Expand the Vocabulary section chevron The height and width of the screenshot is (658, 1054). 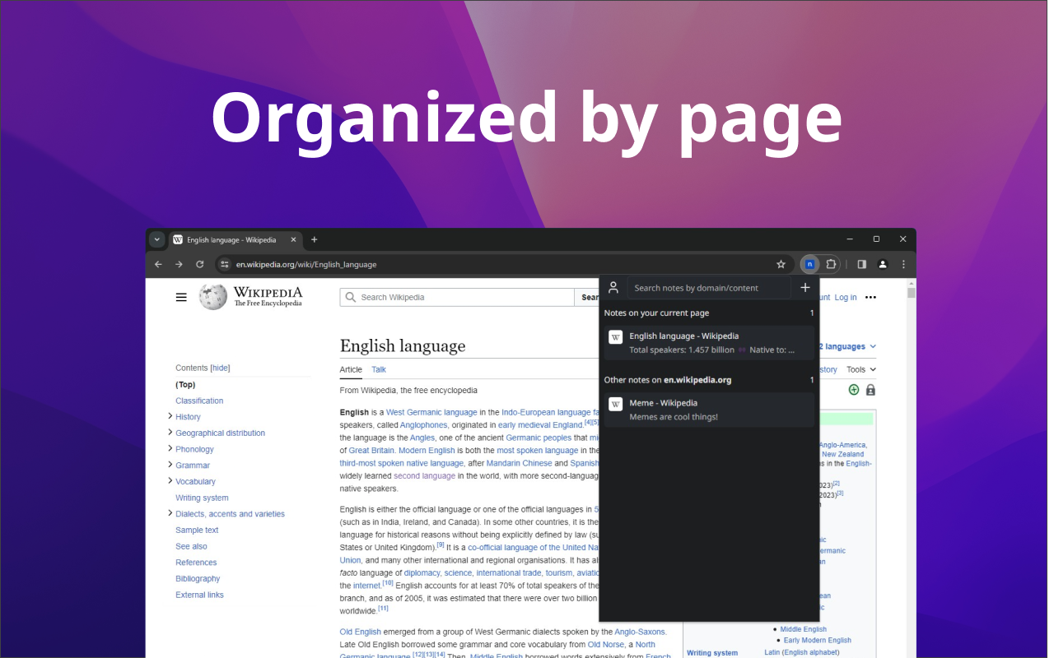point(170,480)
